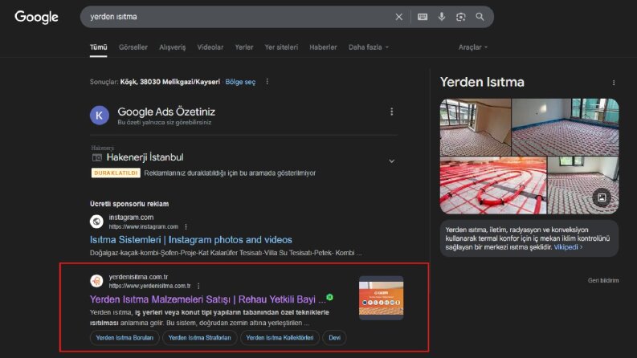
Task: Click Yerden Isıtma Boruları chip
Action: tap(125, 338)
